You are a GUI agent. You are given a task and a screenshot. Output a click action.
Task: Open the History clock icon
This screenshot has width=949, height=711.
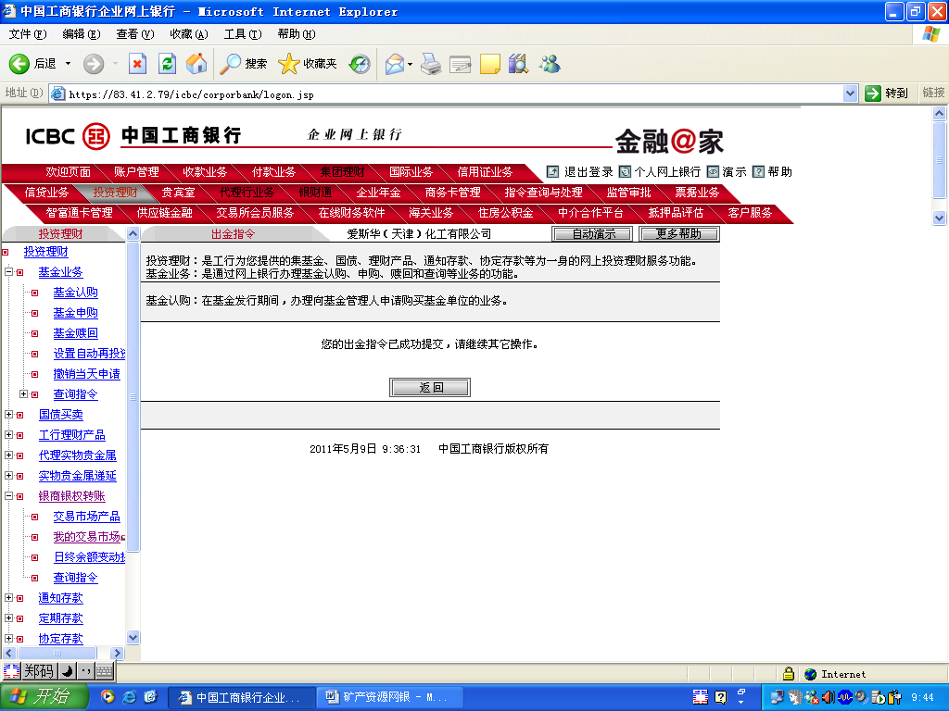pos(360,64)
